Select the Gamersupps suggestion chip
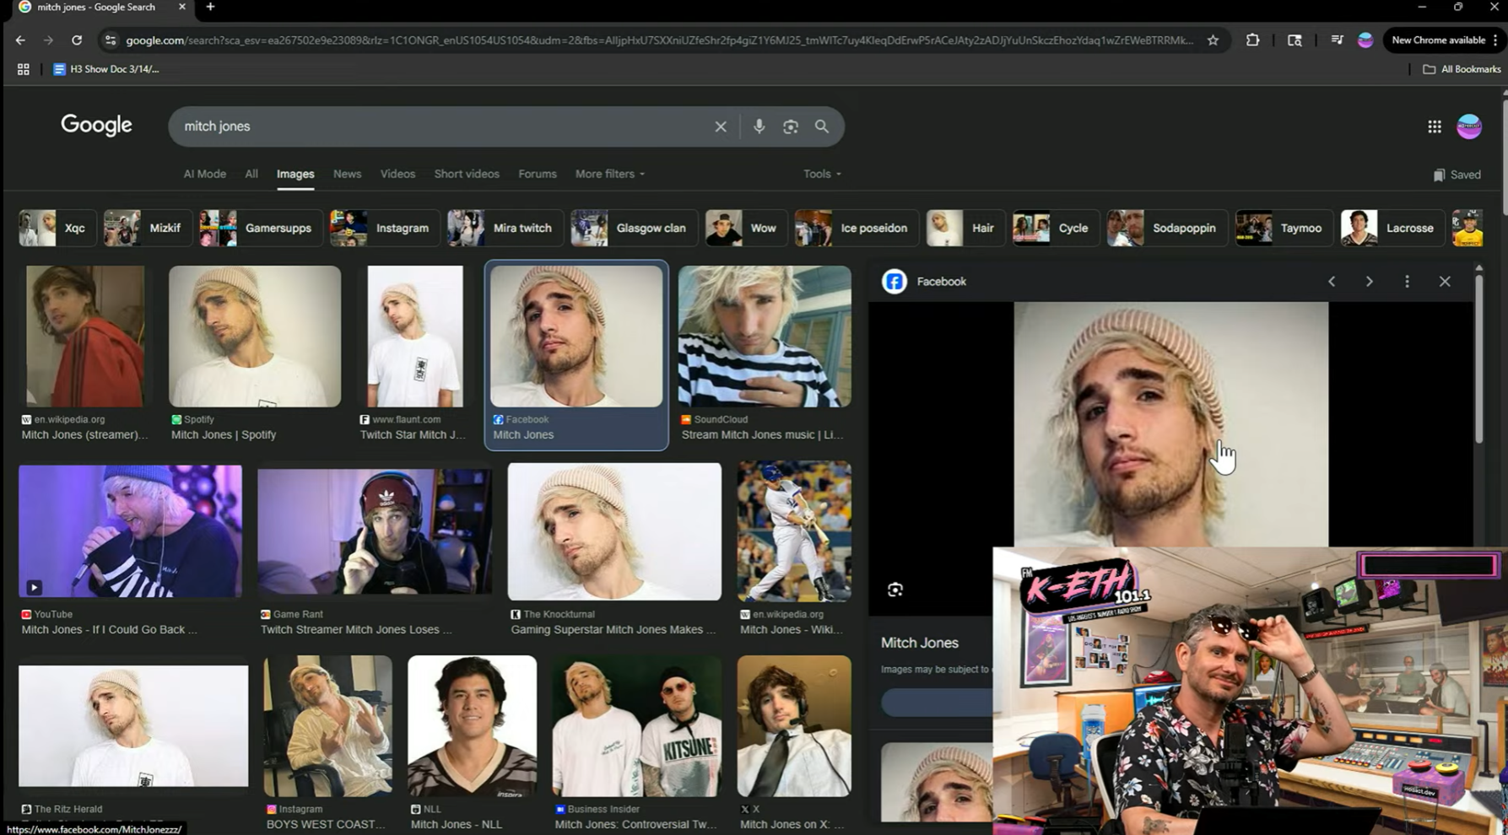 [x=260, y=228]
